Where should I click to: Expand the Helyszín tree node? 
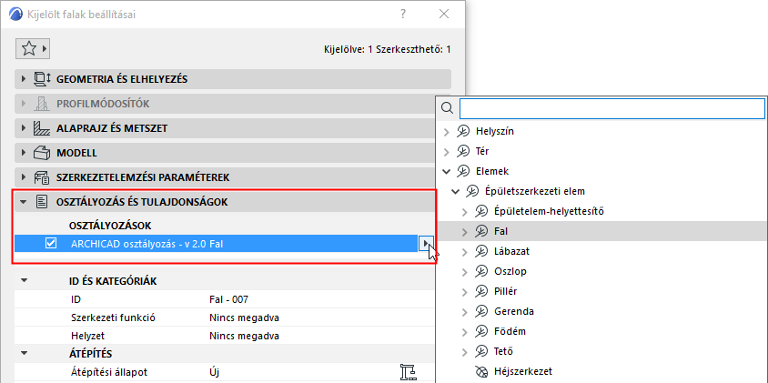(446, 132)
